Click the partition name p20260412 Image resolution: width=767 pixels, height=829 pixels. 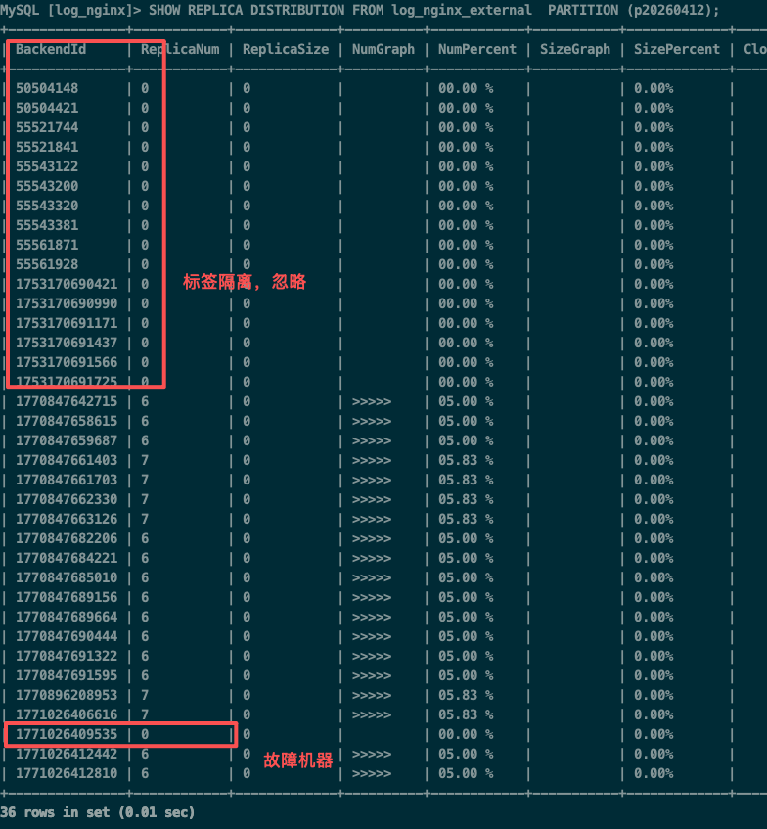pos(667,10)
